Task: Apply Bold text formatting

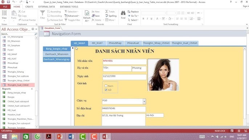Action: 143,18
